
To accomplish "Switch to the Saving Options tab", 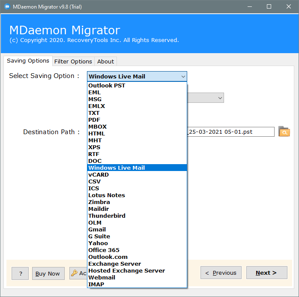I will coord(28,61).
